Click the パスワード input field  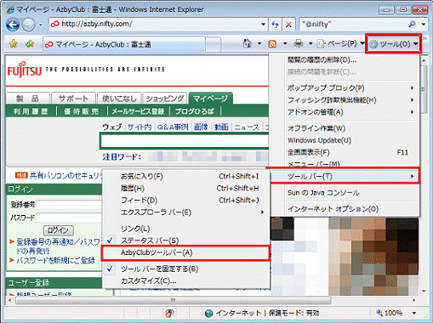tap(69, 218)
